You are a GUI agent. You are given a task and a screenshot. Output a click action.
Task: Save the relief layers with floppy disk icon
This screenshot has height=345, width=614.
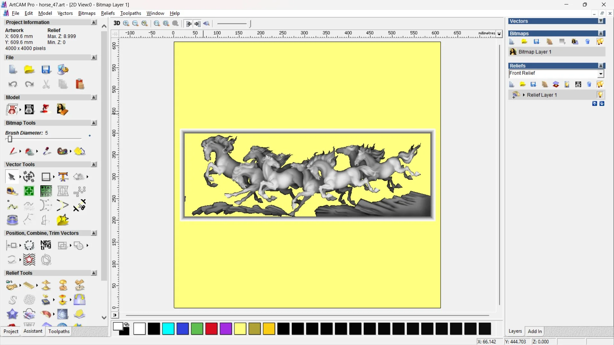(x=533, y=84)
